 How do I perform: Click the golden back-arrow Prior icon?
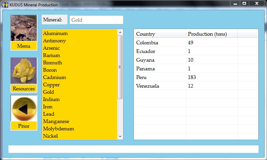click(x=24, y=108)
